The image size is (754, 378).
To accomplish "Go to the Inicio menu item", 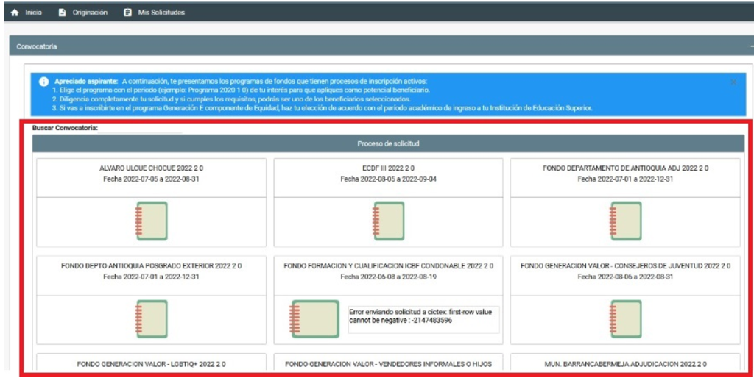I will pos(34,13).
